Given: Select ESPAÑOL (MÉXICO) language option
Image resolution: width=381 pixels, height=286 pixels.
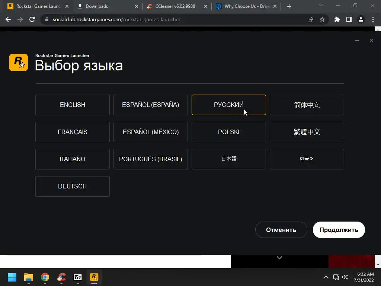Looking at the screenshot, I should click(151, 132).
